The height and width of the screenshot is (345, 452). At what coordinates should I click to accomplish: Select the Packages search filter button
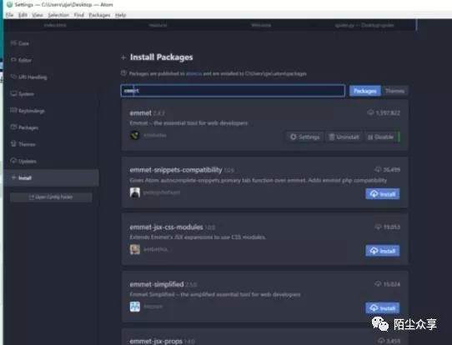[364, 91]
